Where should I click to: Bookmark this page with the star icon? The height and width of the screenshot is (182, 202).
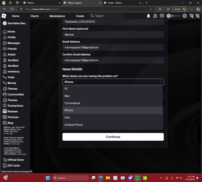coord(151,9)
